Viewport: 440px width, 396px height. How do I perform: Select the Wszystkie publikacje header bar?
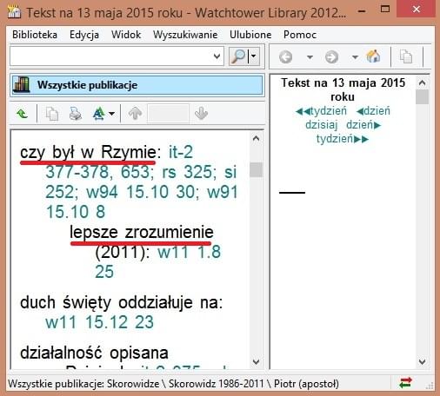point(137,85)
